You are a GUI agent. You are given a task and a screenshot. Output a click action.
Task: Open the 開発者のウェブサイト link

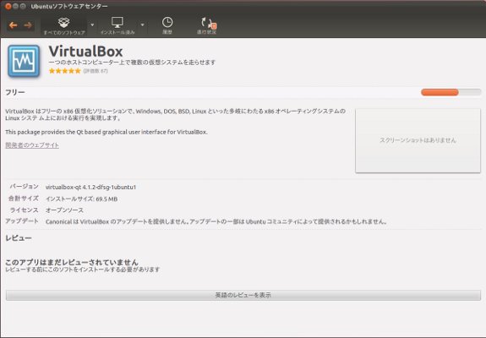[32, 145]
